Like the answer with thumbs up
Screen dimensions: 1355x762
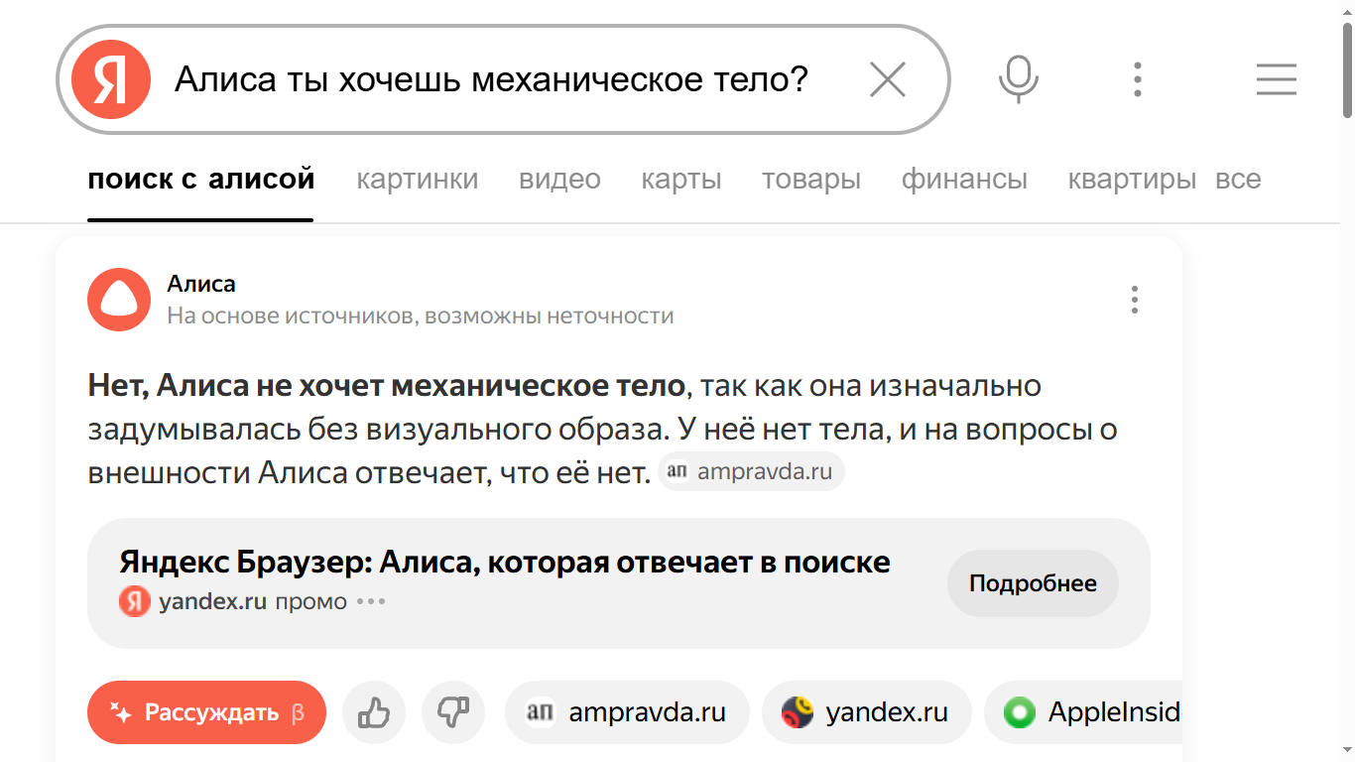click(x=374, y=712)
